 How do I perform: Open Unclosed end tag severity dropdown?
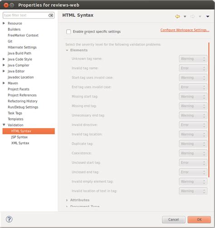point(193,172)
